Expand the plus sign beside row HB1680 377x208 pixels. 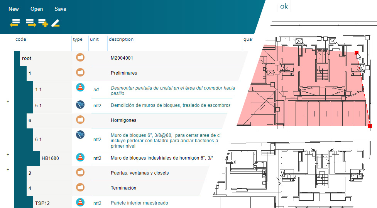[x=8, y=154]
